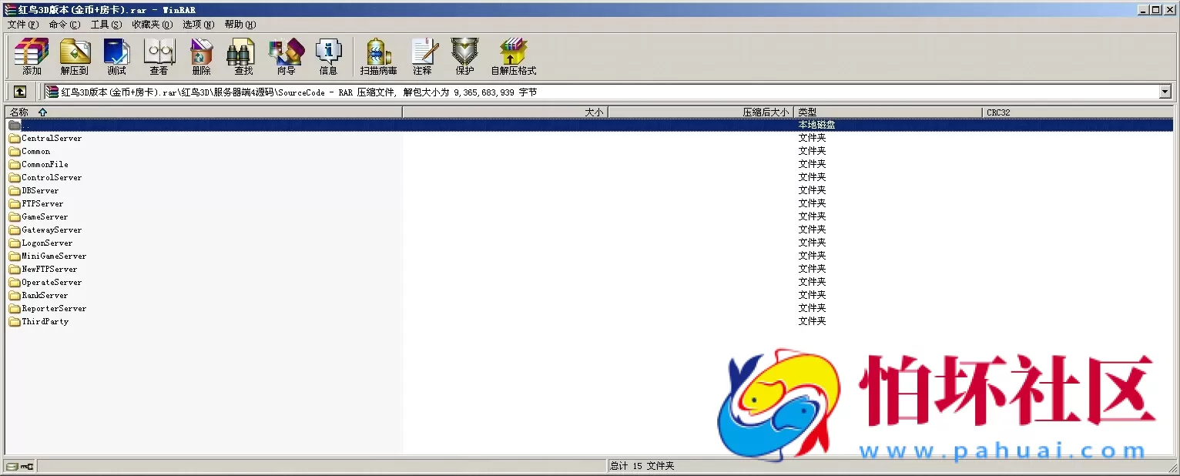The height and width of the screenshot is (476, 1180).
Task: Click the 扫描病毒 (Virus Scan) icon
Action: [x=378, y=56]
